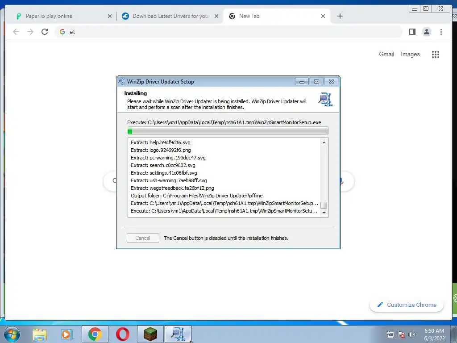
Task: Restore the Chrome window size
Action: click(426, 9)
